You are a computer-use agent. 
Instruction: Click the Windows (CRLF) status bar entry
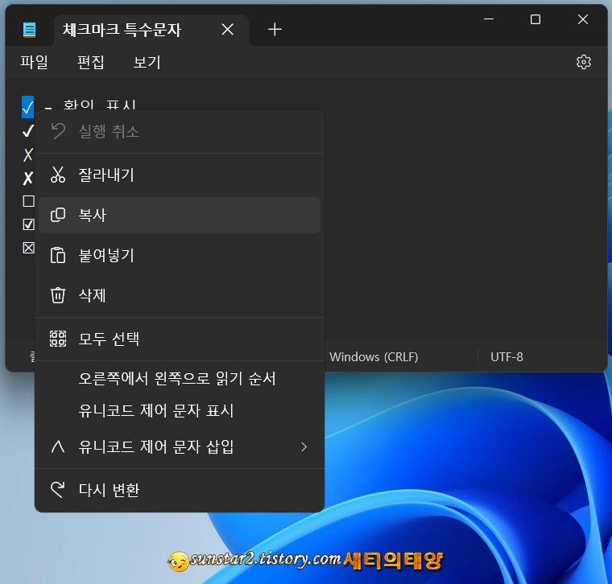click(374, 356)
